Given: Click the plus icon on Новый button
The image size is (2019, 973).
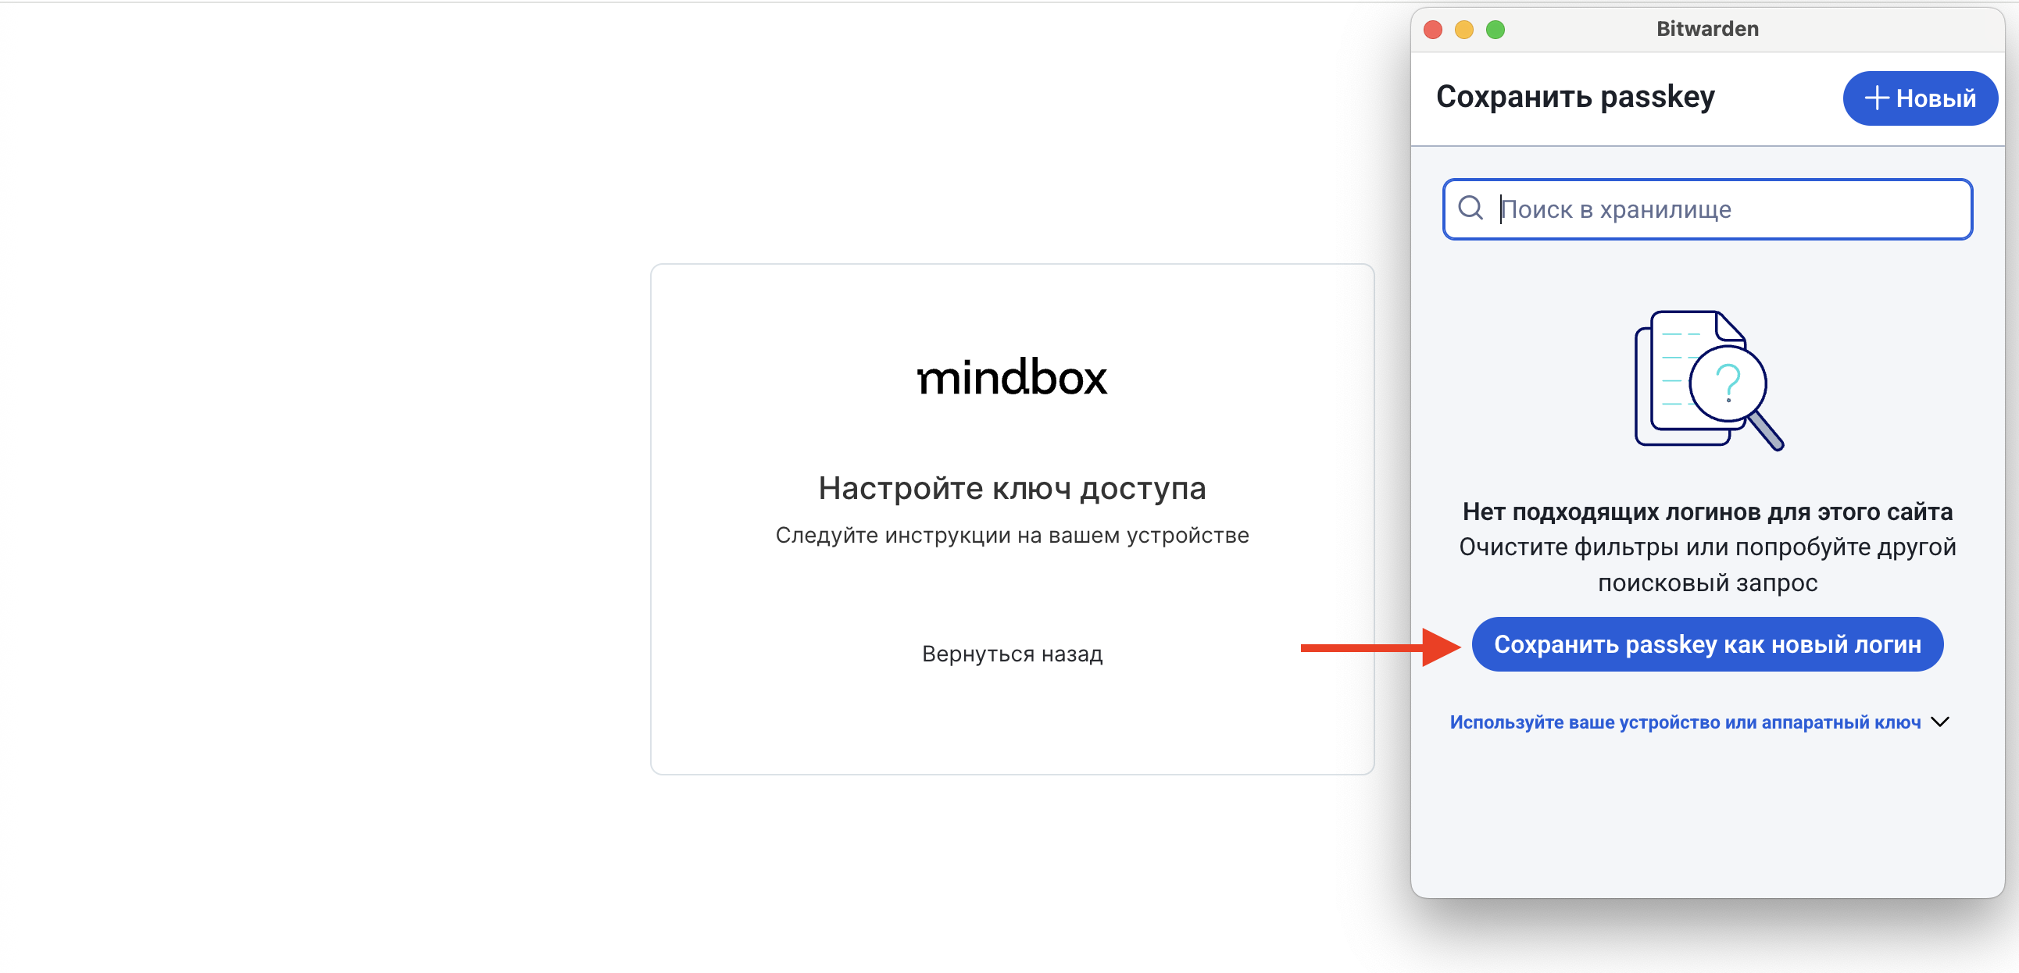Looking at the screenshot, I should (1876, 98).
